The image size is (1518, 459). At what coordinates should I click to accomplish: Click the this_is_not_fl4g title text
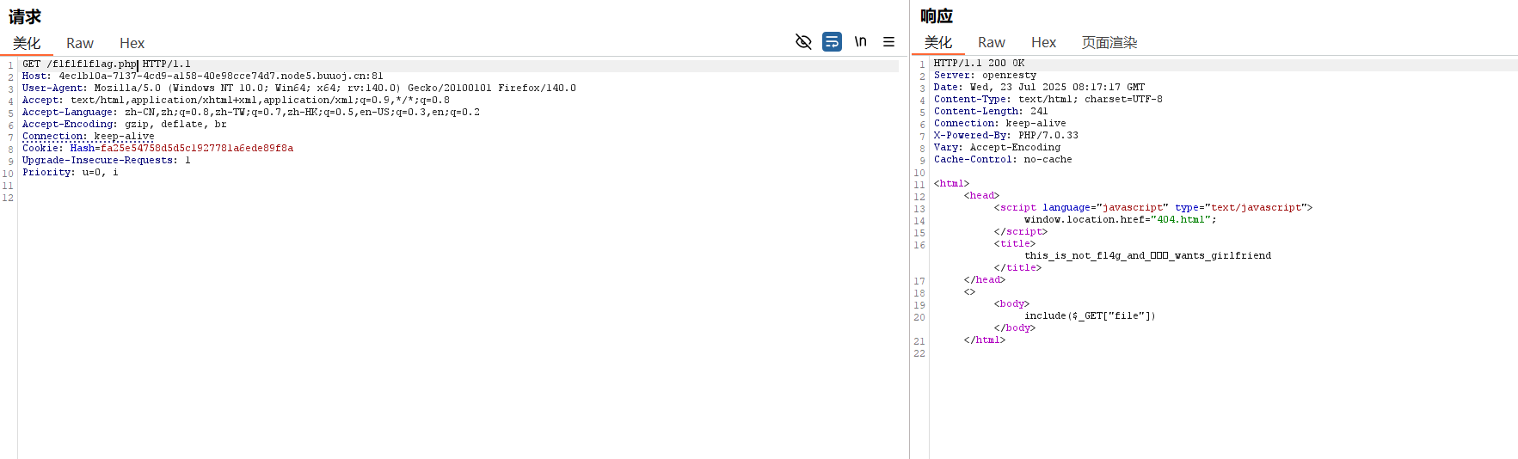tap(1147, 256)
